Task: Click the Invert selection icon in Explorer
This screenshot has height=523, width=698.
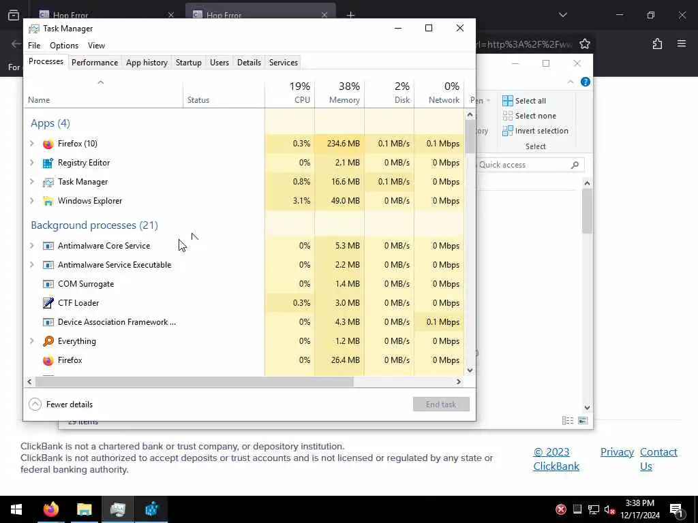Action: tap(507, 131)
